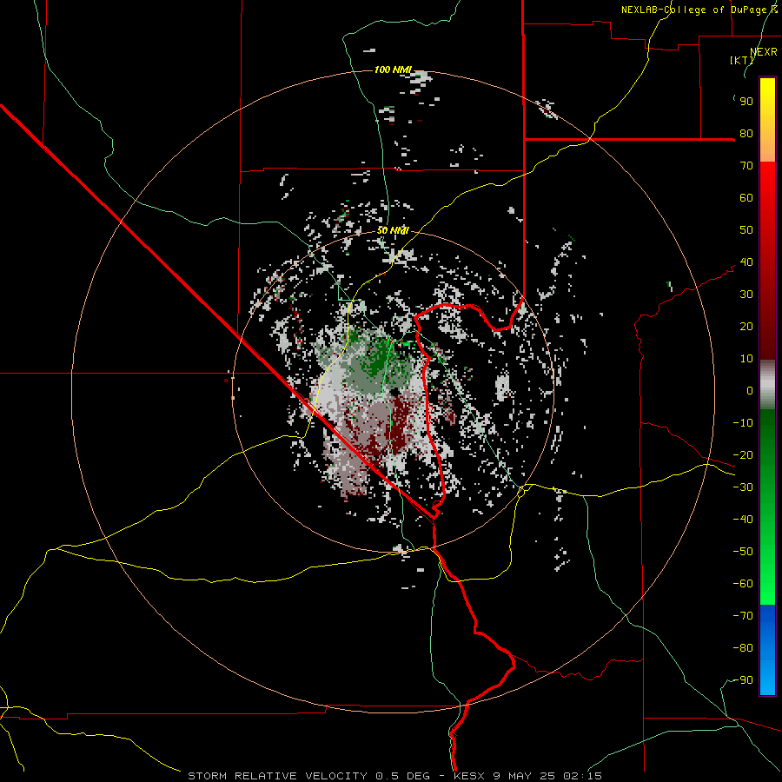The width and height of the screenshot is (782, 782).
Task: Click the 0 value on velocity scale
Action: click(x=750, y=390)
